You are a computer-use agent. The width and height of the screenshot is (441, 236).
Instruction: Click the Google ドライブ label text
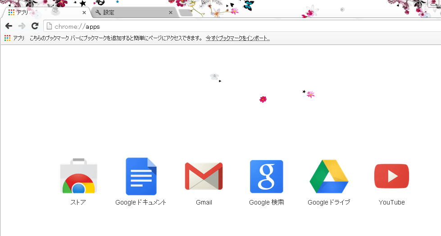pyautogui.click(x=329, y=202)
